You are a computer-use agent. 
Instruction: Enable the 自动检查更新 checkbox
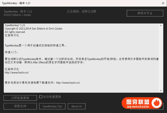41,97
